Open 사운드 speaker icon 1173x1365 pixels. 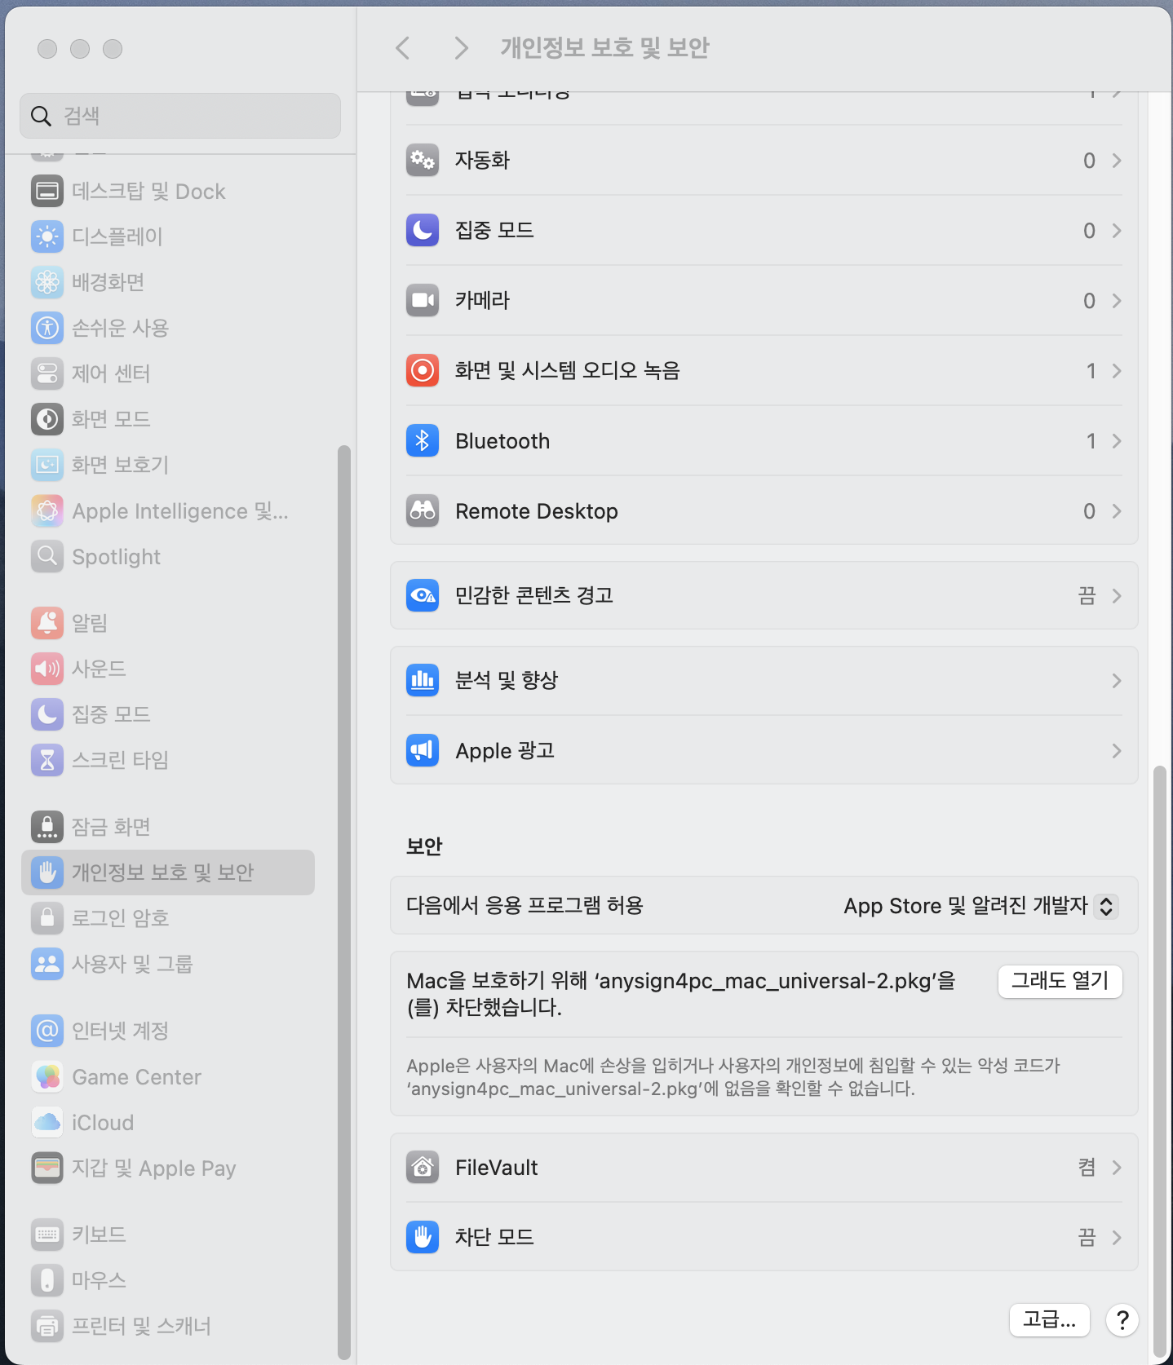tap(47, 669)
